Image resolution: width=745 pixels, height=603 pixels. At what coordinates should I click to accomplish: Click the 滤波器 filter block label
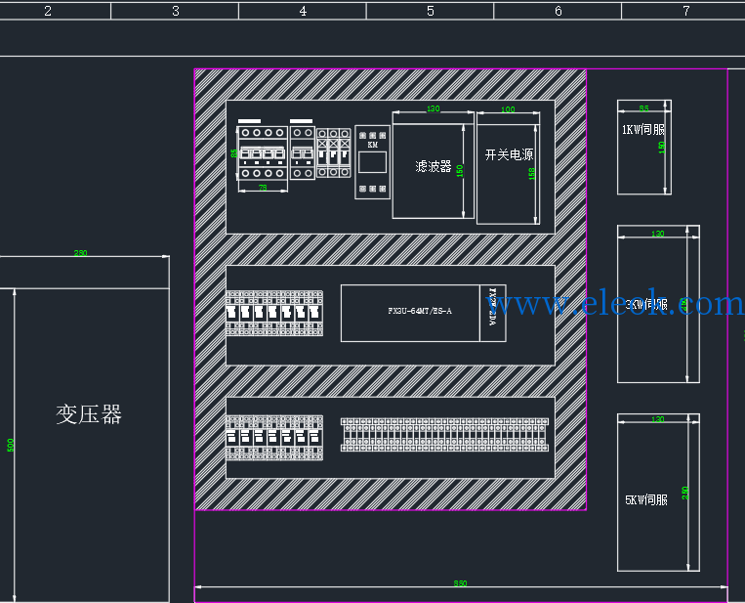click(433, 166)
